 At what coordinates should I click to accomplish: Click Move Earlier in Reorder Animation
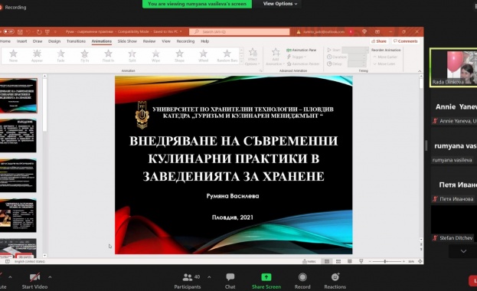(x=385, y=57)
